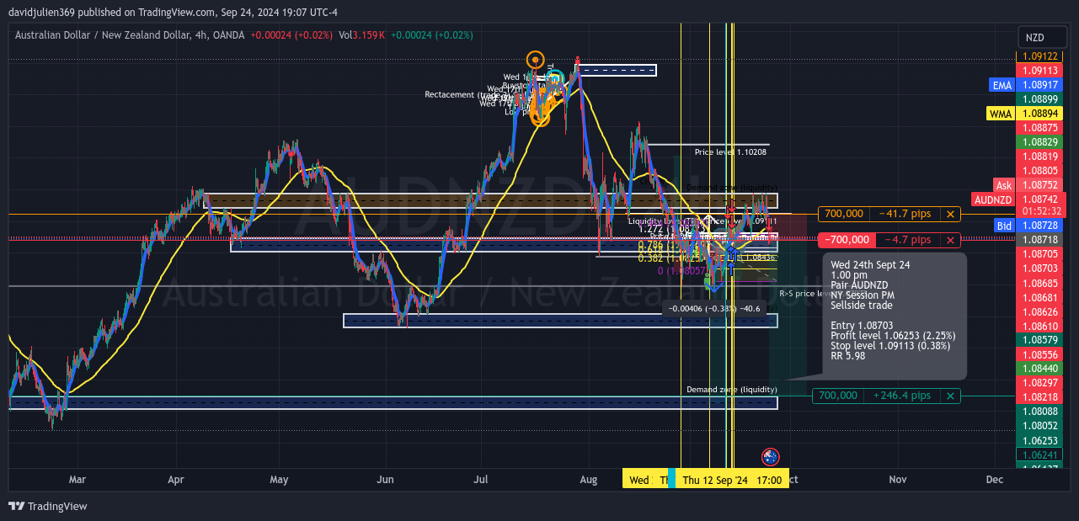Click the Bid value 1.08728
Image resolution: width=1079 pixels, height=521 pixels.
(1041, 226)
